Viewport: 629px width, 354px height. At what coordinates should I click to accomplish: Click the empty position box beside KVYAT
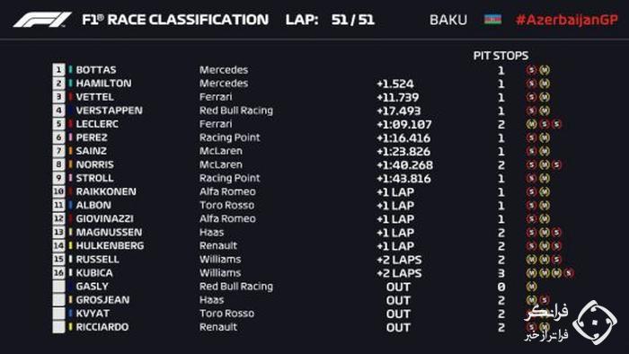[x=58, y=313]
